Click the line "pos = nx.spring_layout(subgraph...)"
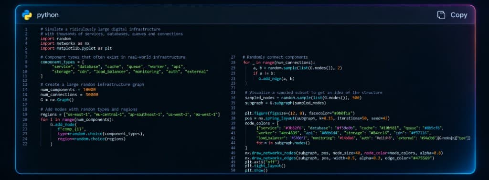 (x=317, y=118)
